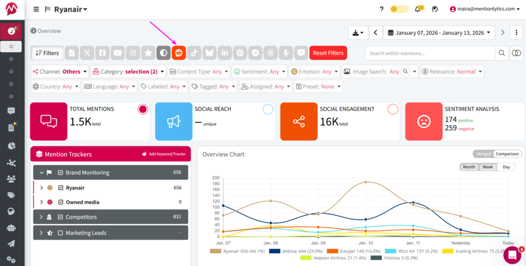Click the Filters button

[x=47, y=53]
